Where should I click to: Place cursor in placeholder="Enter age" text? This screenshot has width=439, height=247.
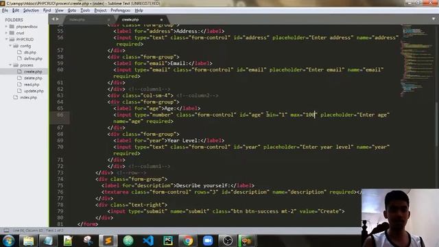pyautogui.click(x=355, y=115)
